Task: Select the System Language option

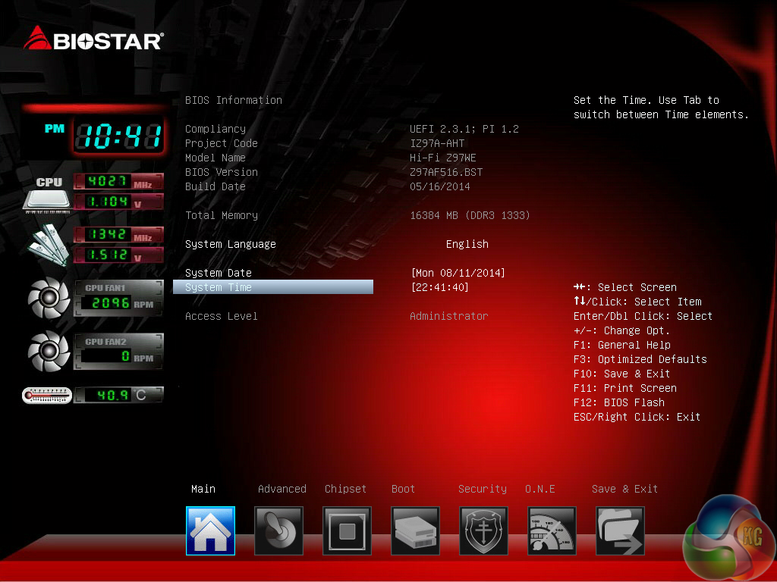Action: click(231, 244)
